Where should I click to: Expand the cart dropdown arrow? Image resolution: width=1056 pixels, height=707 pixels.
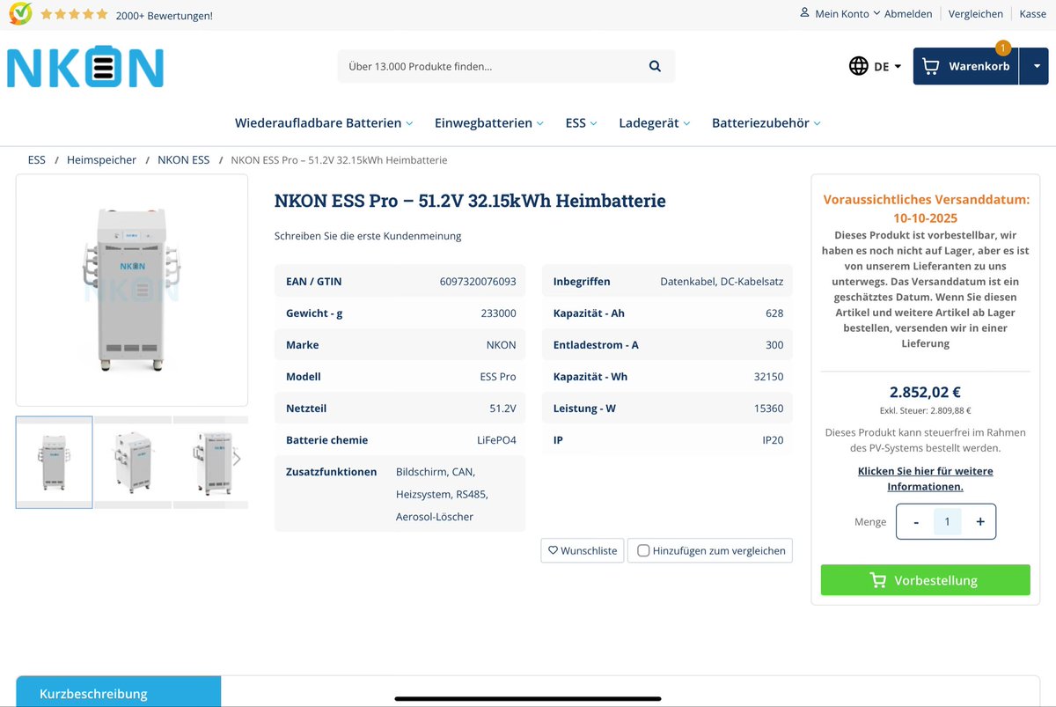coord(1036,66)
